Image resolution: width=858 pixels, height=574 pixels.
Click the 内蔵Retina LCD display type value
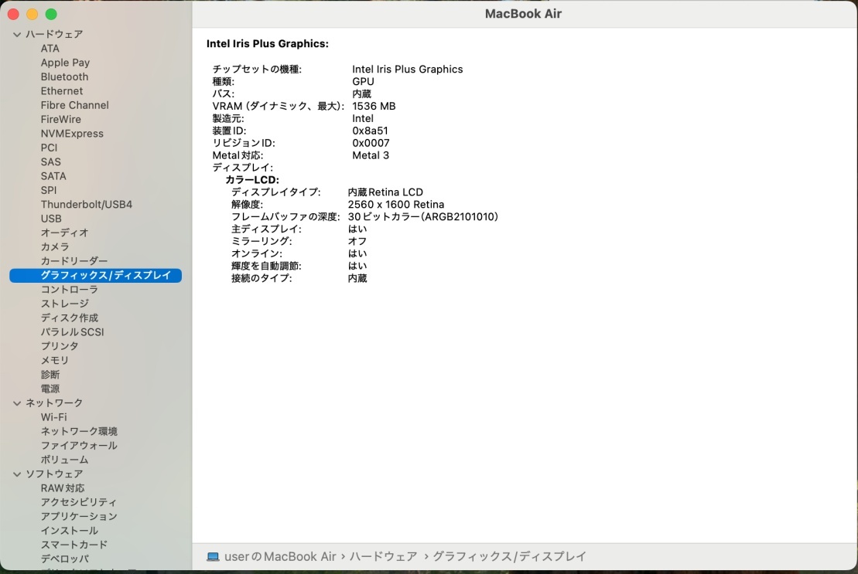[385, 192]
